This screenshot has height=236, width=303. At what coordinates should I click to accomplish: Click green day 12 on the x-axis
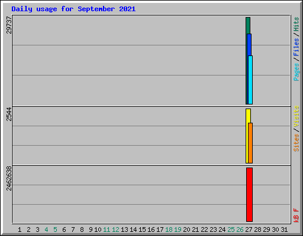[x=115, y=230]
